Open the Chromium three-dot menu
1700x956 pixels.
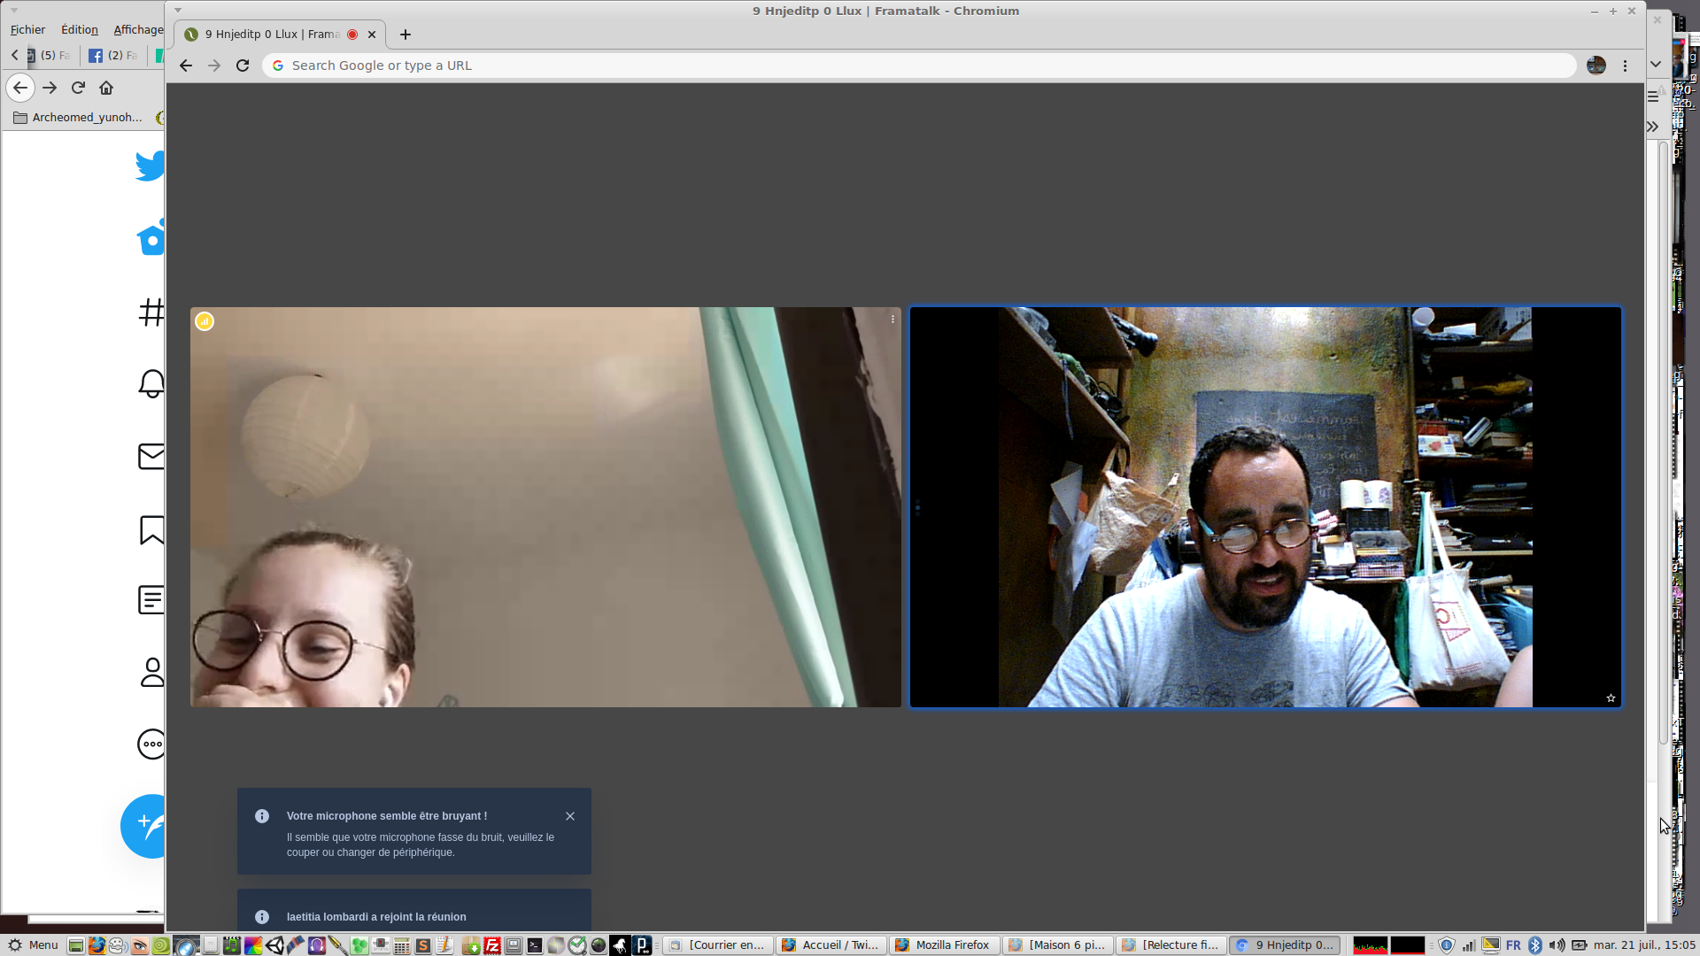click(1625, 66)
